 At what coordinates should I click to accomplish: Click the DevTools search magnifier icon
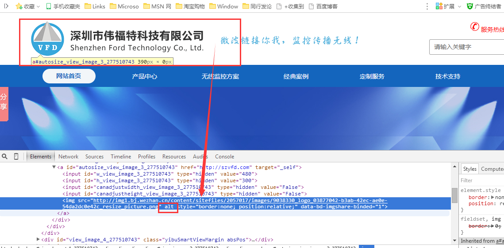click(4, 156)
